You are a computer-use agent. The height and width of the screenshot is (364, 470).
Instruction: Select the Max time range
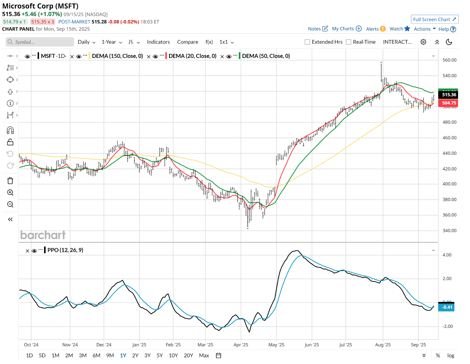(204, 355)
